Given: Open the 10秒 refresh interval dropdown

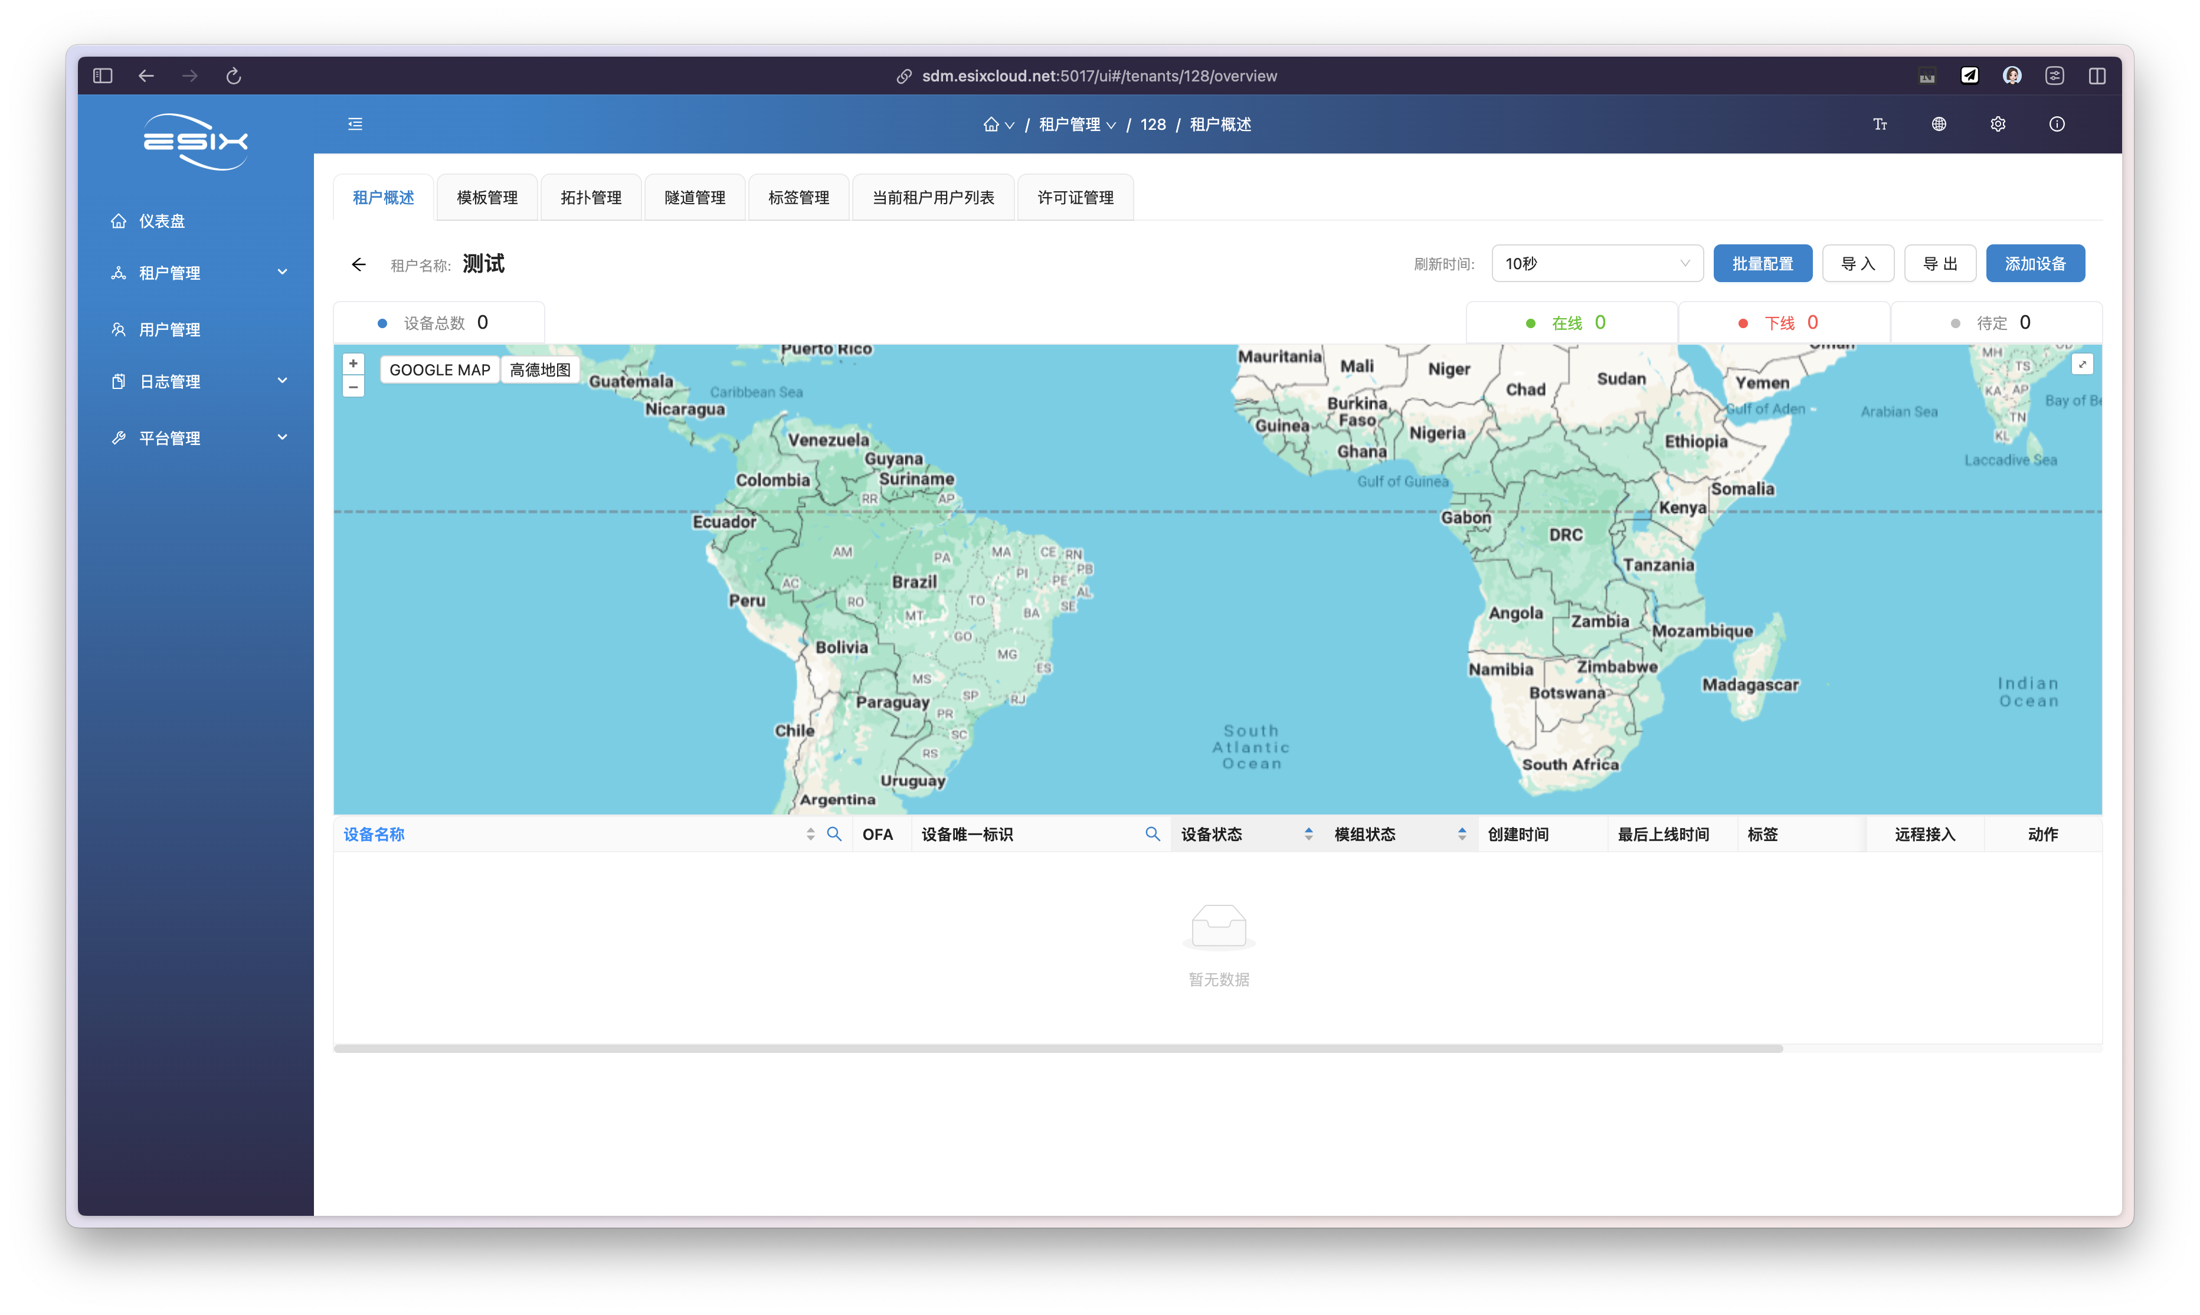Looking at the screenshot, I should 1597,264.
